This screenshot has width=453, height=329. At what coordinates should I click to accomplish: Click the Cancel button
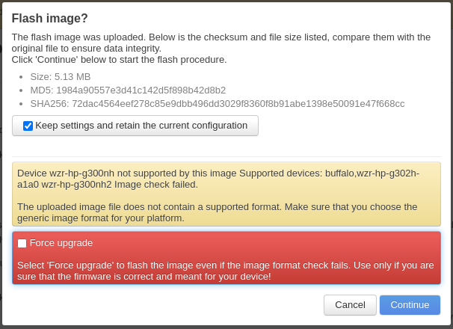350,305
